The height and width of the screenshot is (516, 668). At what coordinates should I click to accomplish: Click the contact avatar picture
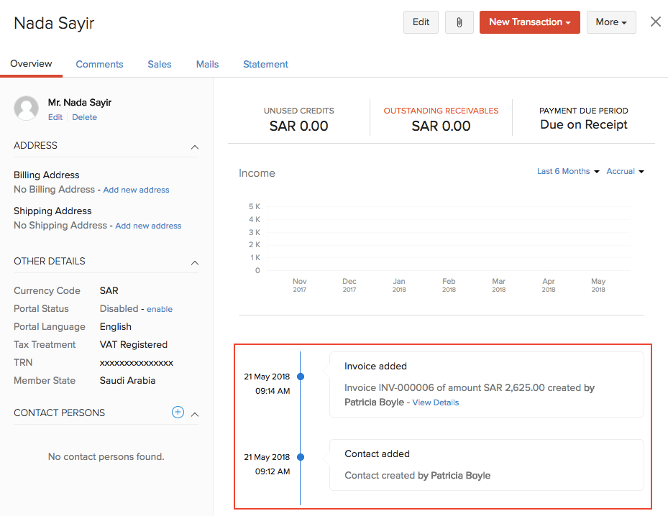pos(27,109)
